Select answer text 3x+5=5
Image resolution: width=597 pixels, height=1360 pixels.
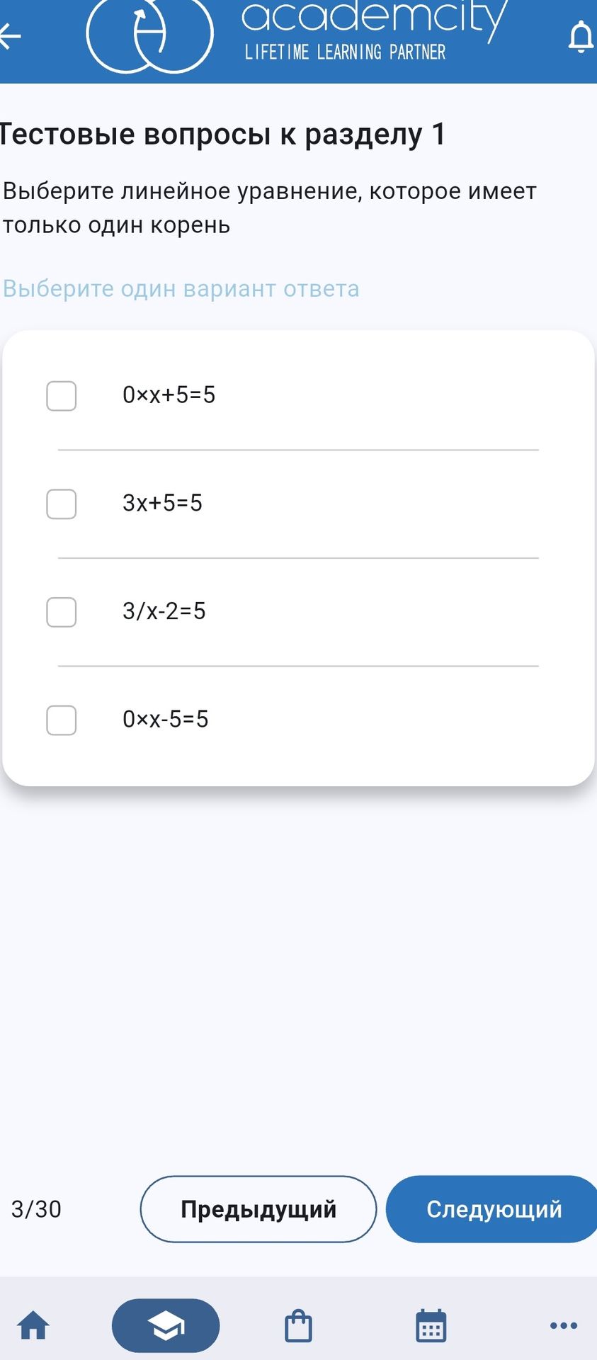162,503
